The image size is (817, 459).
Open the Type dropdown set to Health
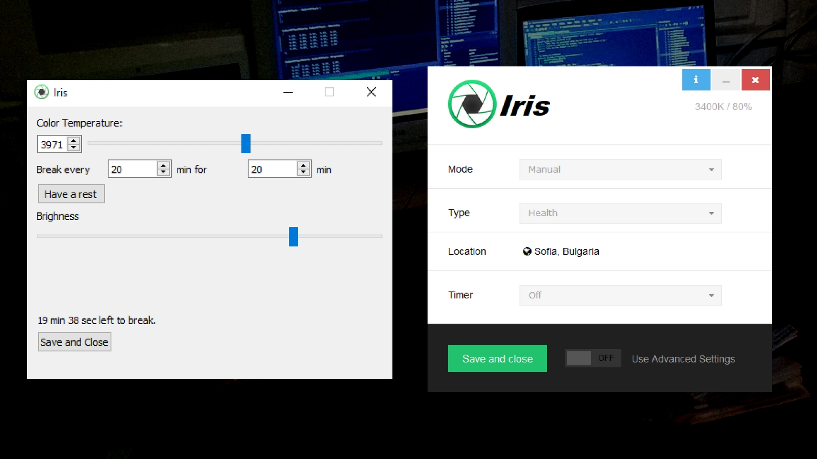point(620,213)
